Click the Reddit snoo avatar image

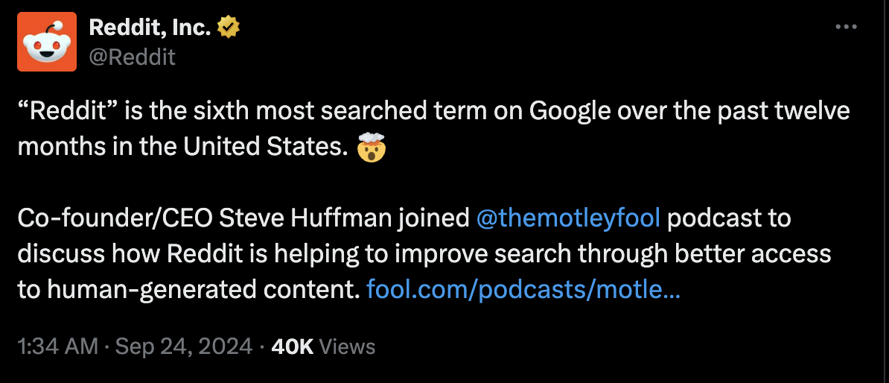click(x=47, y=42)
